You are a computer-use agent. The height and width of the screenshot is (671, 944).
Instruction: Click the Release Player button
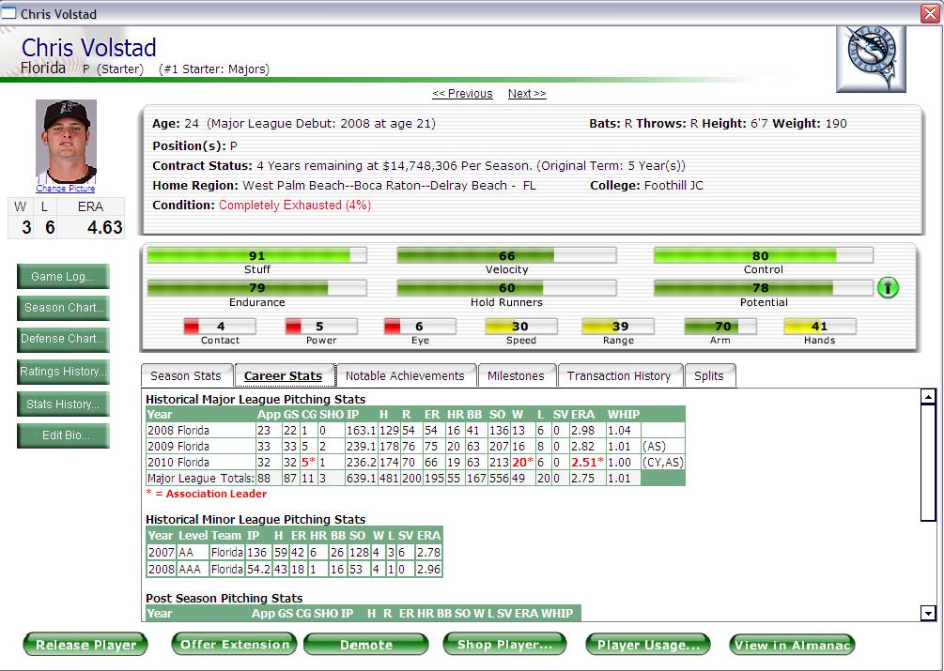(85, 645)
